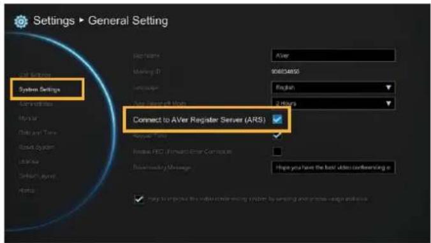The width and height of the screenshot is (431, 243).
Task: Go to Home in the sidebar
Action: tap(27, 190)
